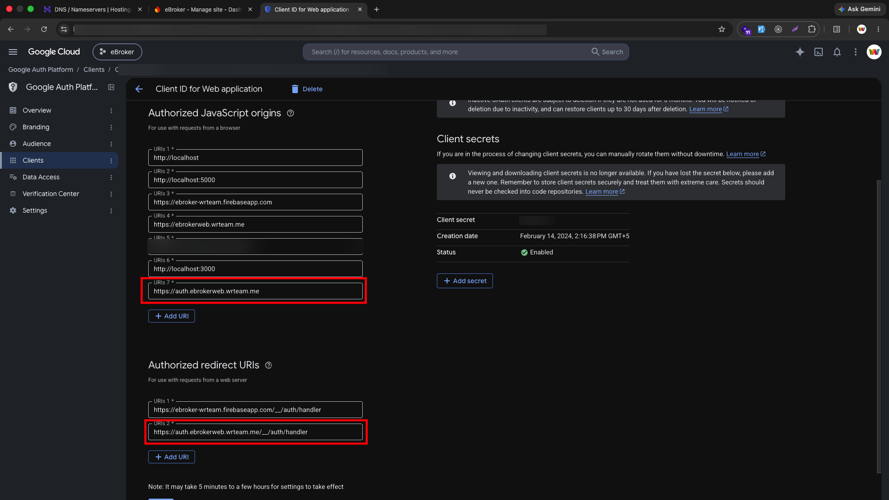Viewport: 889px width, 500px height.
Task: Delete this OAuth client
Action: tap(307, 89)
